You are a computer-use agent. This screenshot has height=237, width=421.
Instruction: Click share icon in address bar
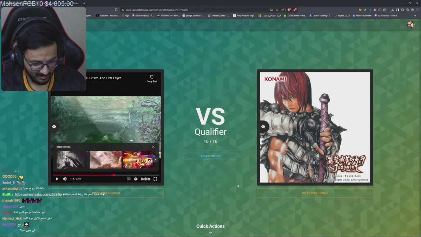283,10
